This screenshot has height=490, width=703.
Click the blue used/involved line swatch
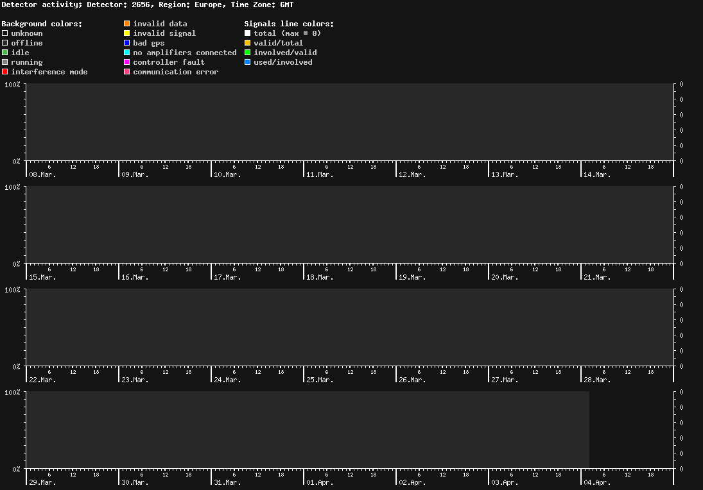click(x=248, y=62)
